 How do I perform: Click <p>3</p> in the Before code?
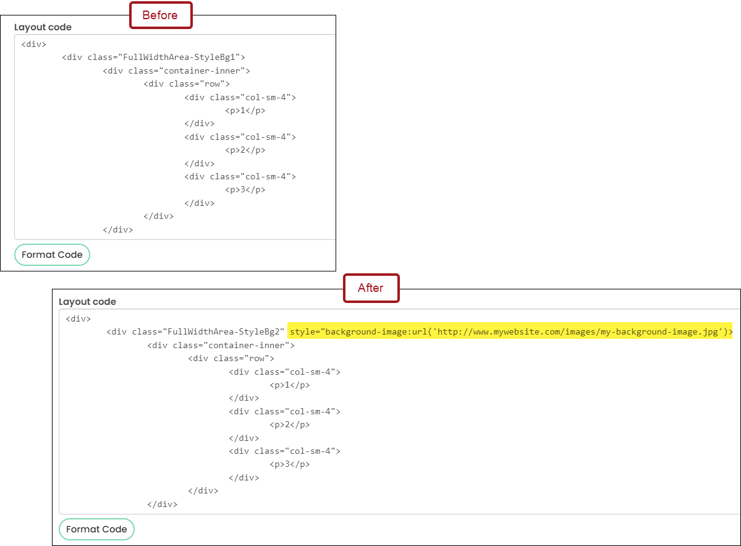[245, 190]
